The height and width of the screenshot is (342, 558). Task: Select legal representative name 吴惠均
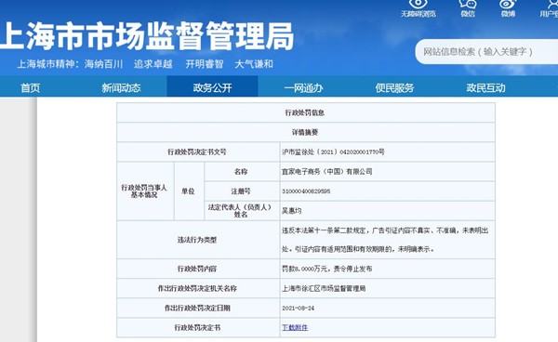(291, 210)
